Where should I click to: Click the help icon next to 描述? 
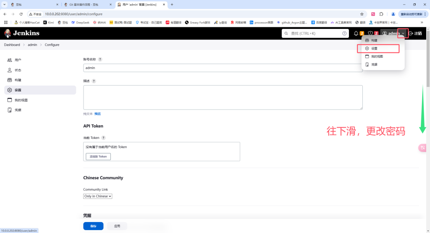pos(94,81)
